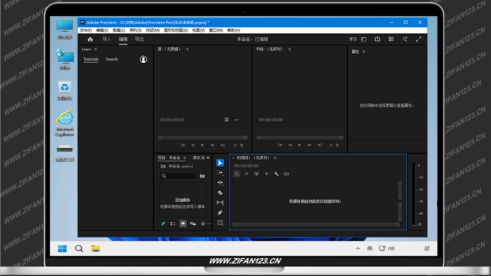
Task: Open Source monitor button editor plus
Action: [x=242, y=145]
